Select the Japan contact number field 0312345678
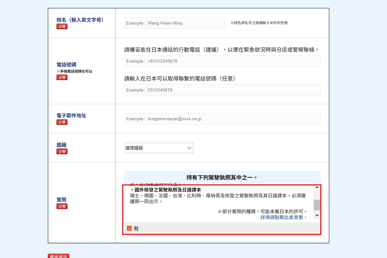The width and height of the screenshot is (387, 258). click(x=222, y=90)
